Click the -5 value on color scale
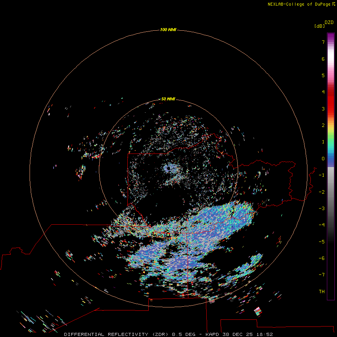The height and width of the screenshot is (337, 337). (322, 242)
